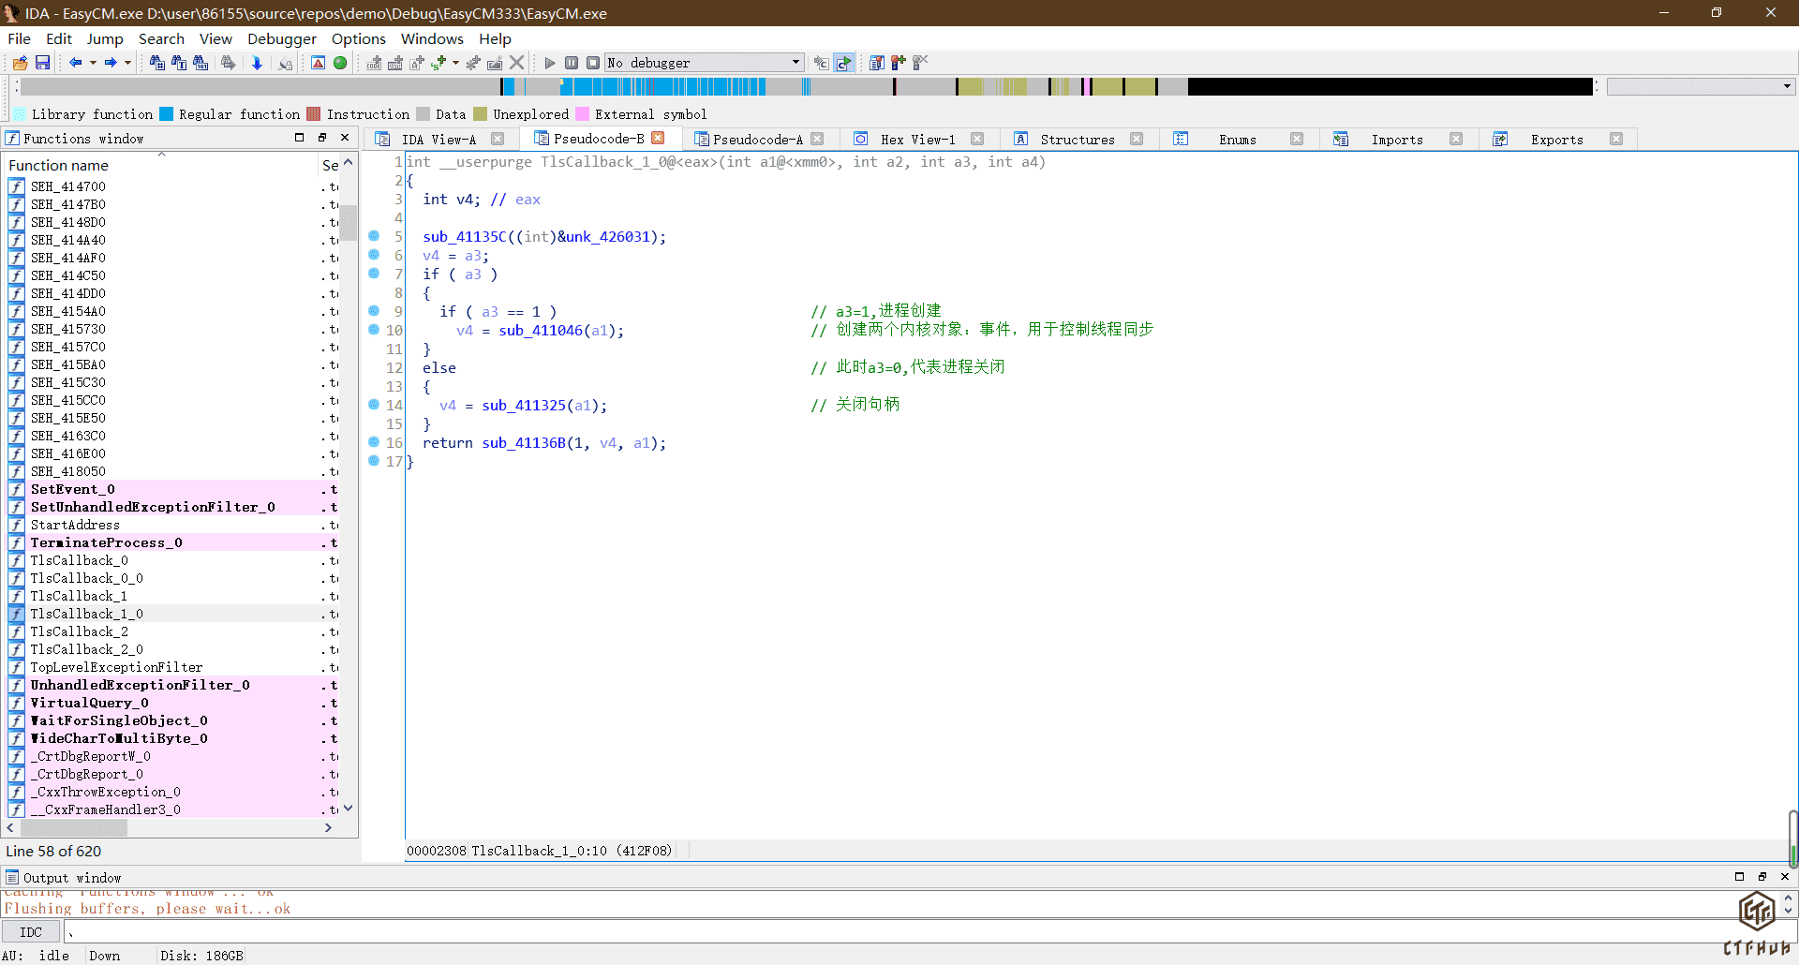Image resolution: width=1799 pixels, height=965 pixels.
Task: Expand dropdown next to Jump forward arrow
Action: 127,63
